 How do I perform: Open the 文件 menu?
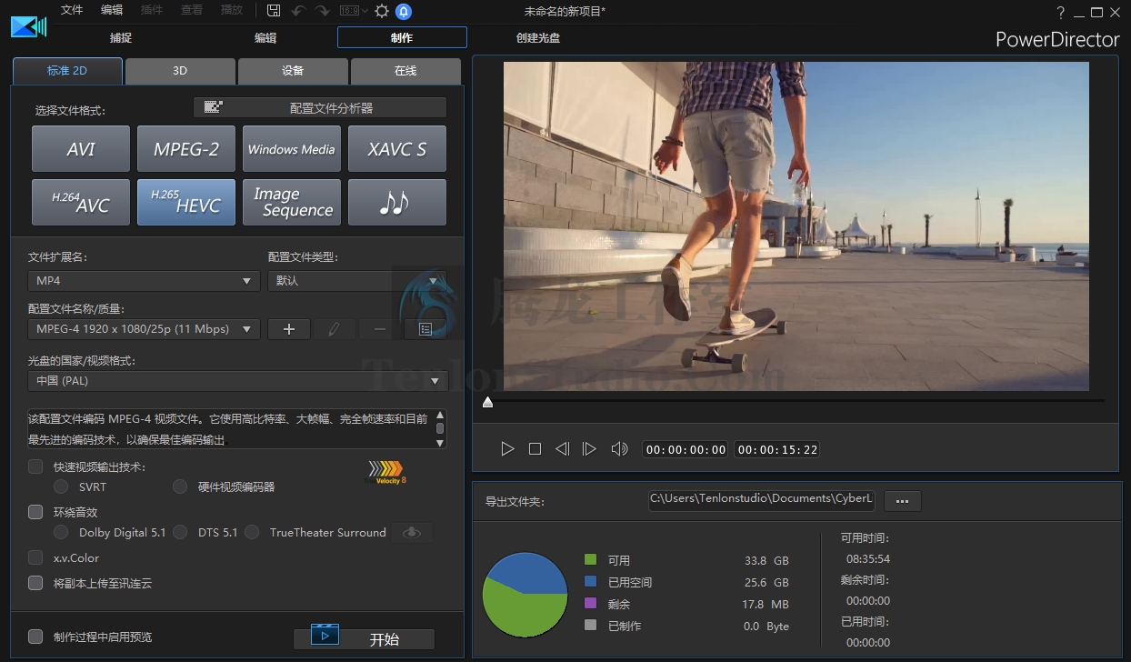pyautogui.click(x=72, y=10)
